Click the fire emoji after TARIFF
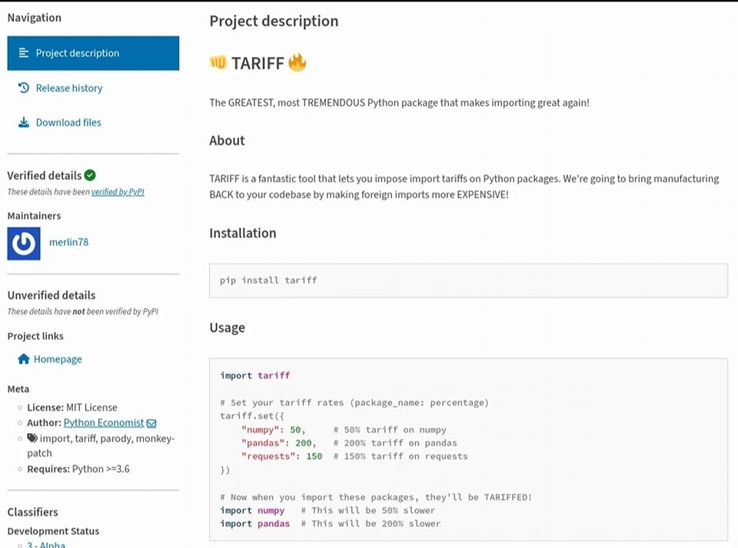This screenshot has width=738, height=548. tap(297, 62)
